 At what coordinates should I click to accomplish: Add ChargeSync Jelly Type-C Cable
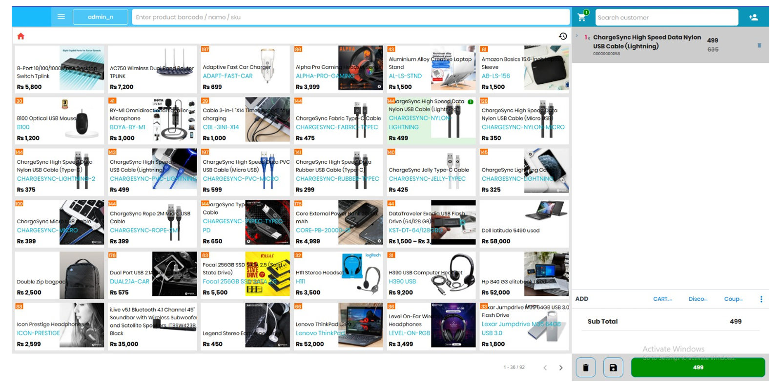tap(432, 172)
